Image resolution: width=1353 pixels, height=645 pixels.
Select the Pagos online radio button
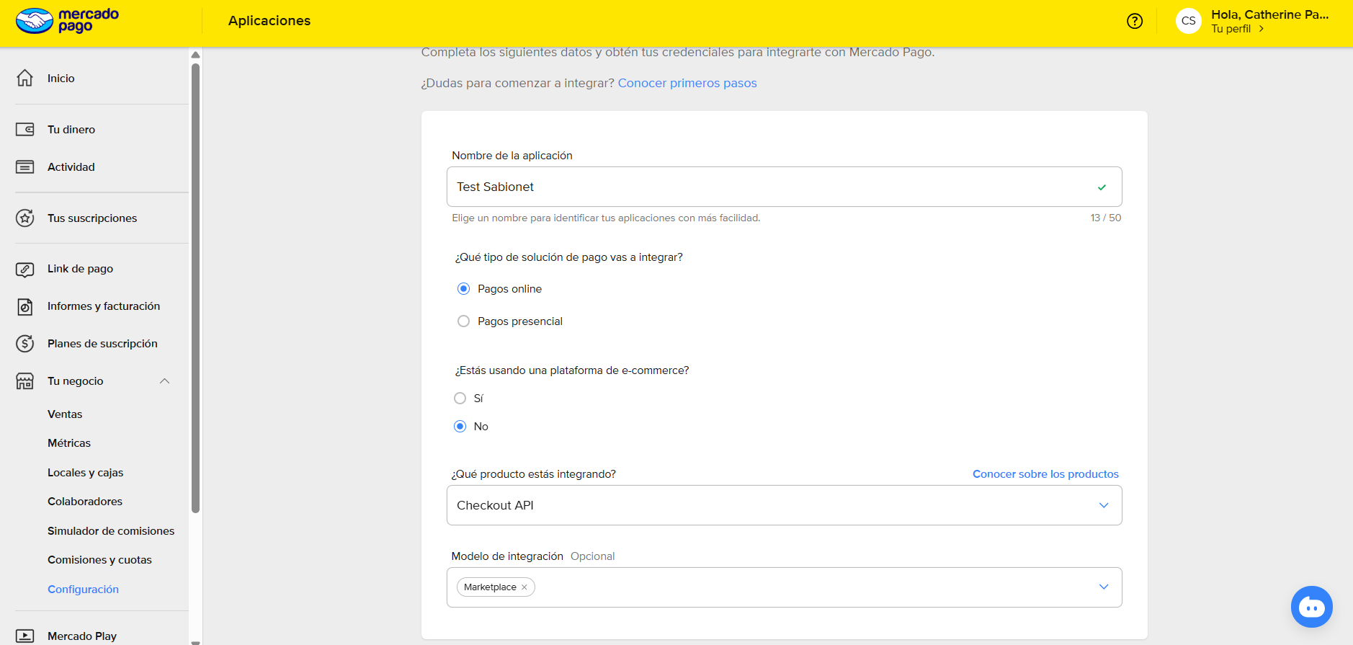coord(464,289)
